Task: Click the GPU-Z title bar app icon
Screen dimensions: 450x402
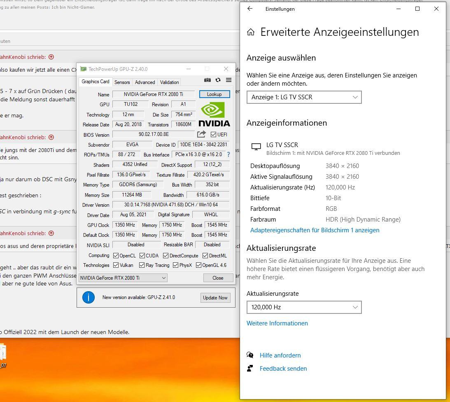Action: [x=83, y=69]
